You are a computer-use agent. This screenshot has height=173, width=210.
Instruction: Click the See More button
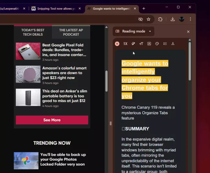point(52,120)
